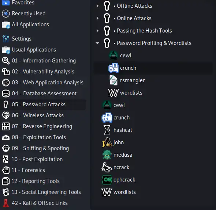Select the 01 - Information Gathering category
Screen dimensions: 216x210
[43, 61]
